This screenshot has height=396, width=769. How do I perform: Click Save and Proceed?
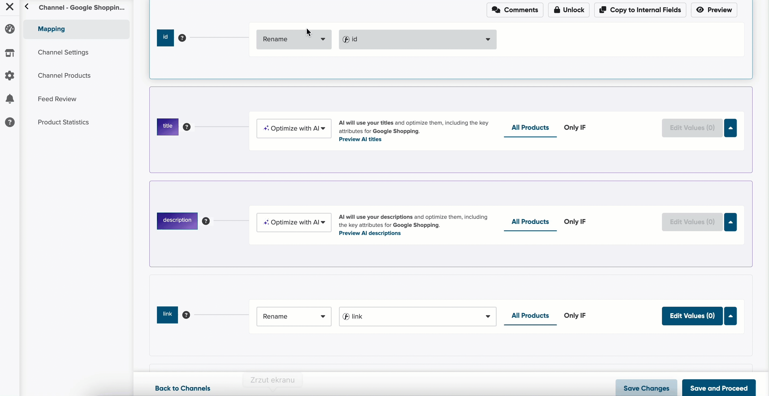tap(719, 388)
